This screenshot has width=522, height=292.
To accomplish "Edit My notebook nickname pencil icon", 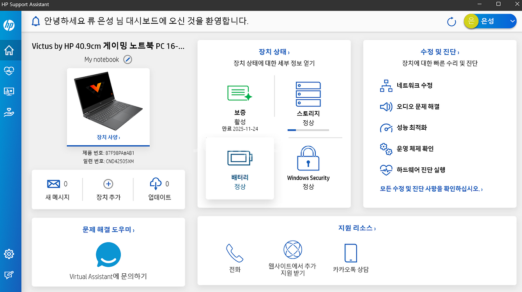I will (128, 60).
